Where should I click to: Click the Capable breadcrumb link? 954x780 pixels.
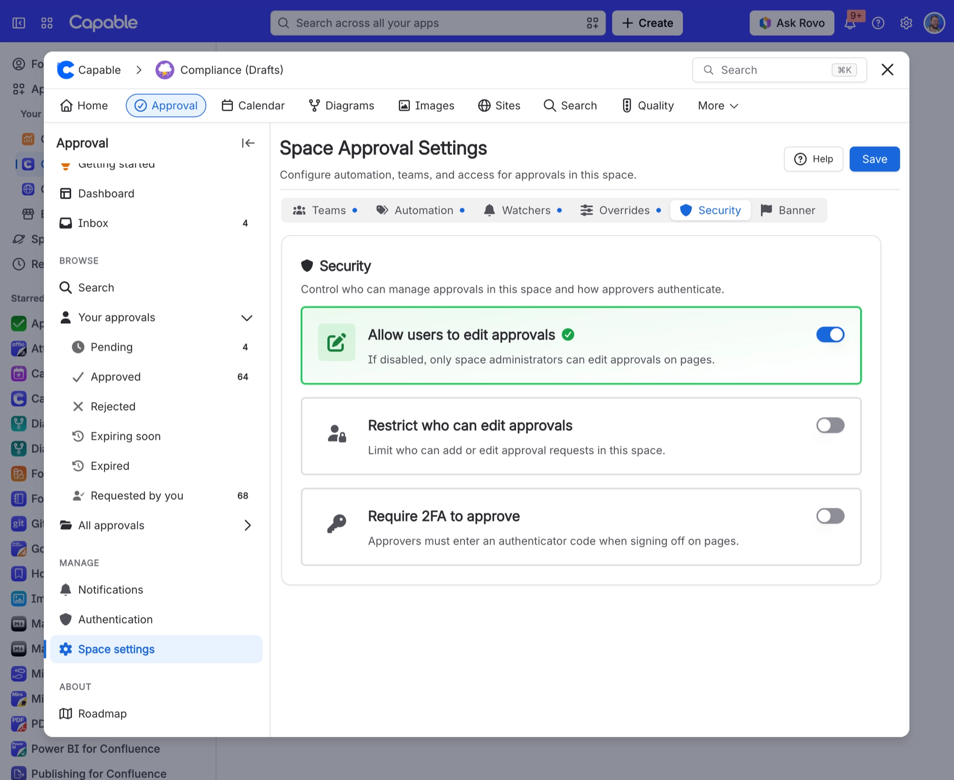[99, 70]
